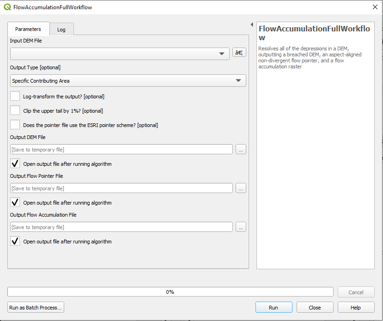The width and height of the screenshot is (383, 321).
Task: Uncheck open output under Output DEM File
Action: pos(15,164)
